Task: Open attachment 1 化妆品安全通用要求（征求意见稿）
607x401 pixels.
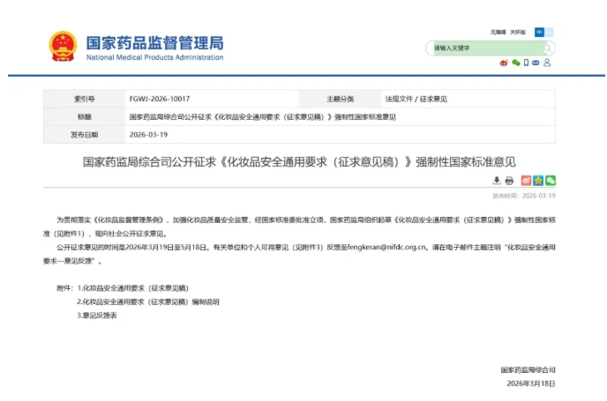Action: tap(134, 288)
